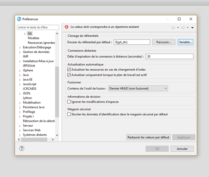This screenshot has width=209, height=177.
Task: Expand the Java EE tree node
Action: tap(20, 80)
